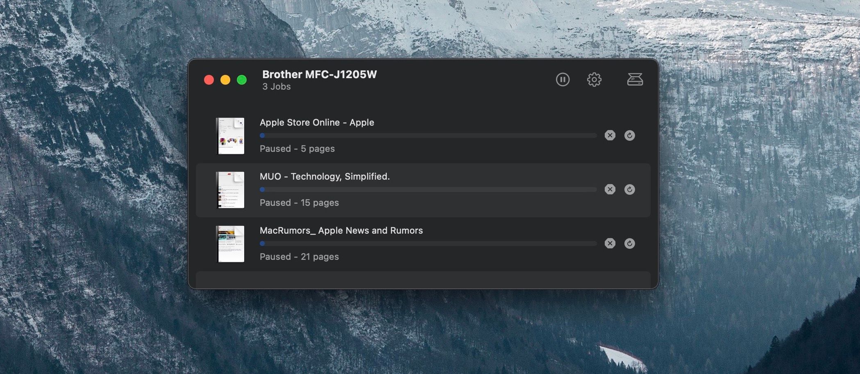The image size is (860, 374).
Task: Toggle fullscreen with the green traffic light
Action: (x=241, y=79)
